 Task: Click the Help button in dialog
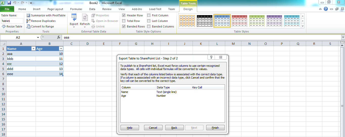point(130,128)
